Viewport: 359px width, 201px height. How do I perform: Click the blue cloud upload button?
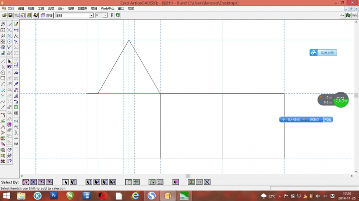click(323, 53)
